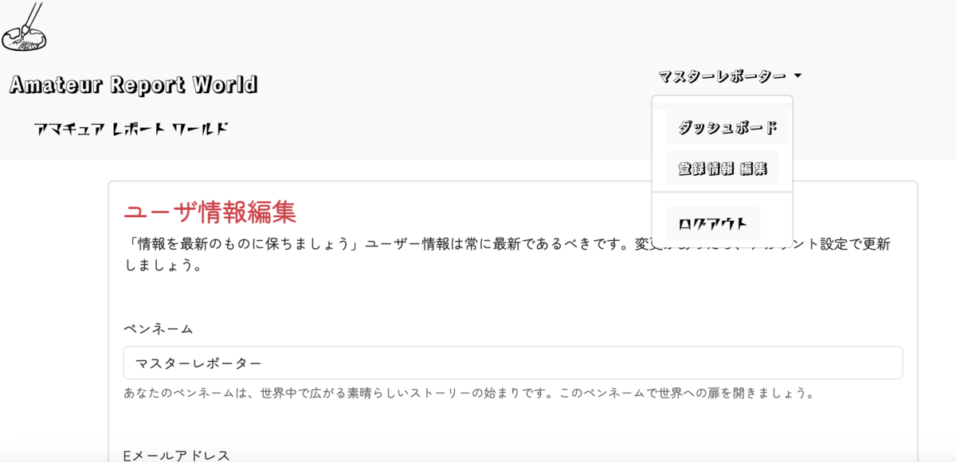Viewport: 956px width, 462px height.
Task: Select 登録情報 編集 in the dropdown menu
Action: [x=723, y=167]
